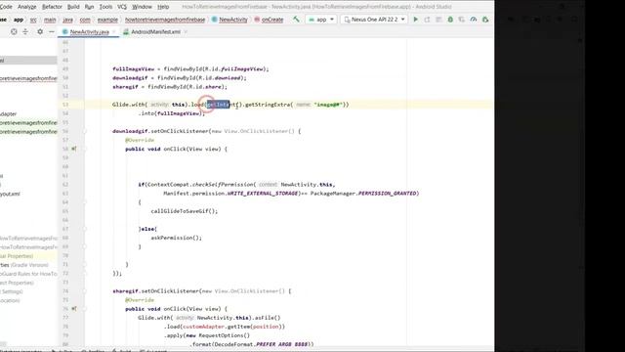Select the Gradle Version row in the project tree
This screenshot has height=352, width=625.
click(23, 265)
